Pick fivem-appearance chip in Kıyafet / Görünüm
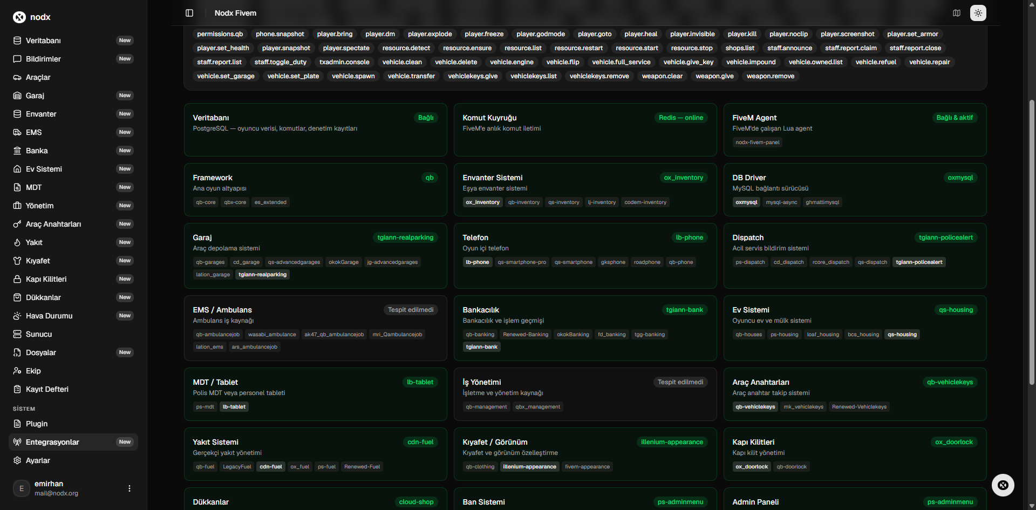1036x510 pixels. pyautogui.click(x=588, y=467)
